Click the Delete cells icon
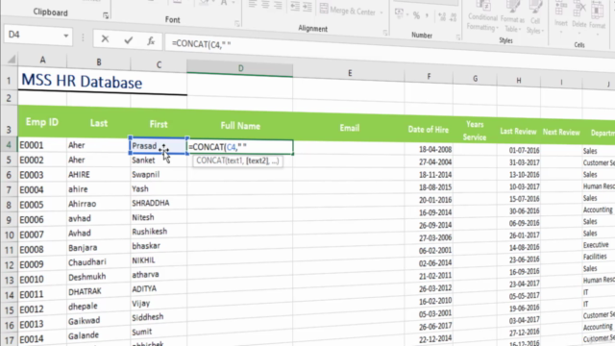Screen dimensions: 615x346 tap(578, 16)
